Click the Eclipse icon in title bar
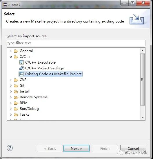 click(5, 4)
